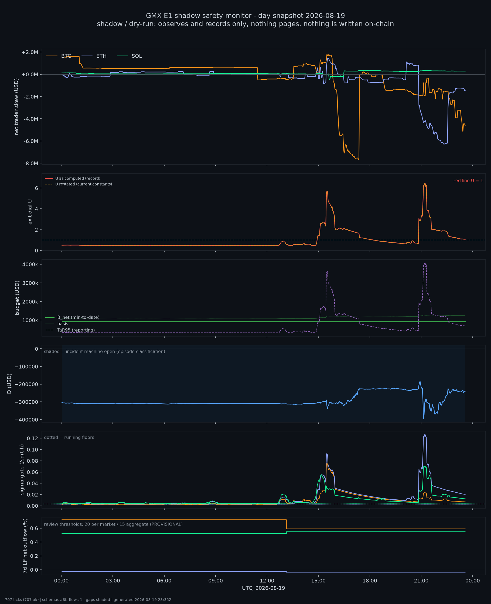Click the '+0.0M' skew axis tick
Image resolution: width=491 pixels, height=604 pixels.
click(30, 75)
